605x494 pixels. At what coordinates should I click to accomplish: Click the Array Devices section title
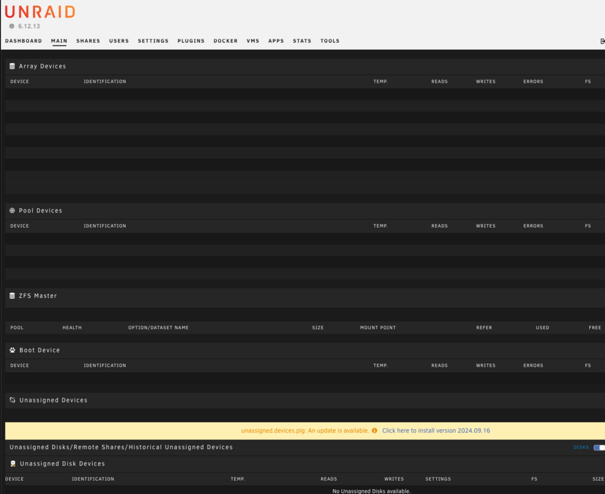42,66
